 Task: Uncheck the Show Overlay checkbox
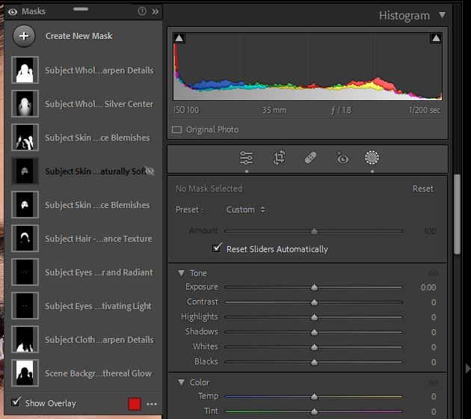tap(16, 403)
